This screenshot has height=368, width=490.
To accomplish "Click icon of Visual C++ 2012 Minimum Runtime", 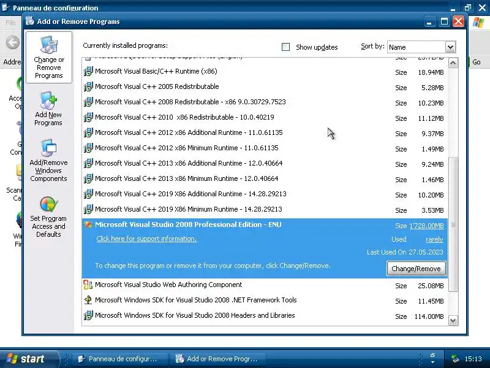I will point(88,148).
